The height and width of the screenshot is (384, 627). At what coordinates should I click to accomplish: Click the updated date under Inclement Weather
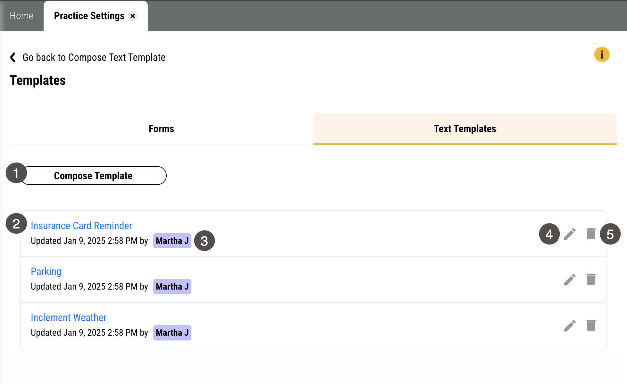click(89, 332)
